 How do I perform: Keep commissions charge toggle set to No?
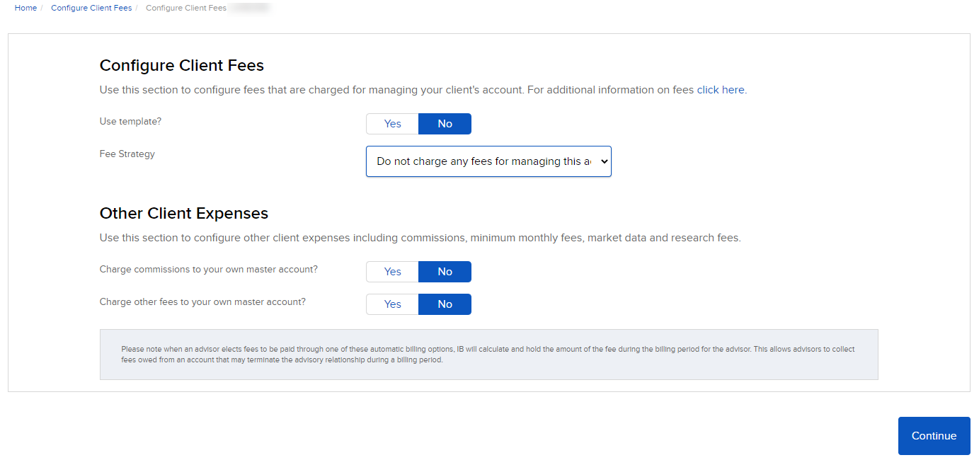pos(445,271)
